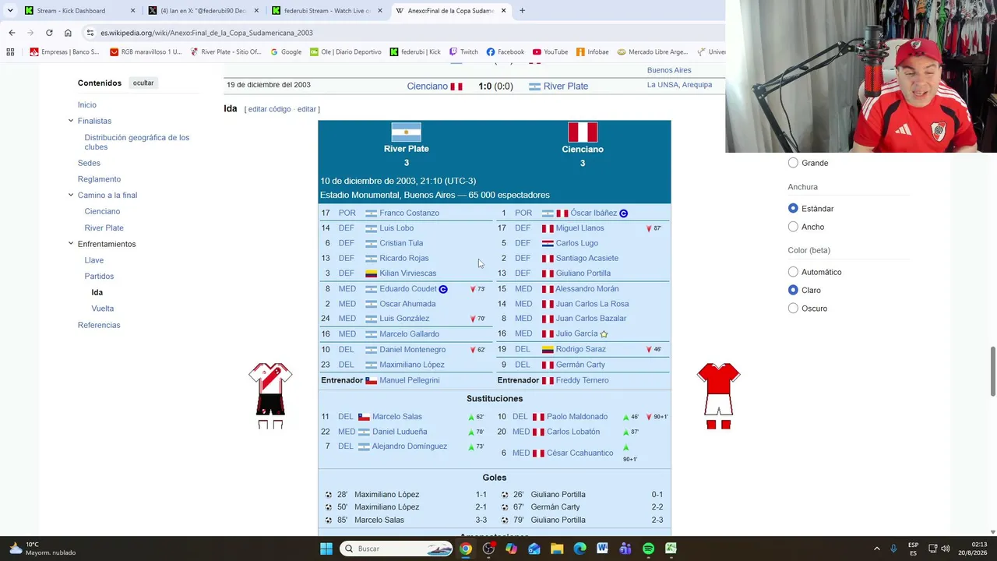Select the Grande text size option
Viewport: 997px width, 561px height.
pos(793,163)
